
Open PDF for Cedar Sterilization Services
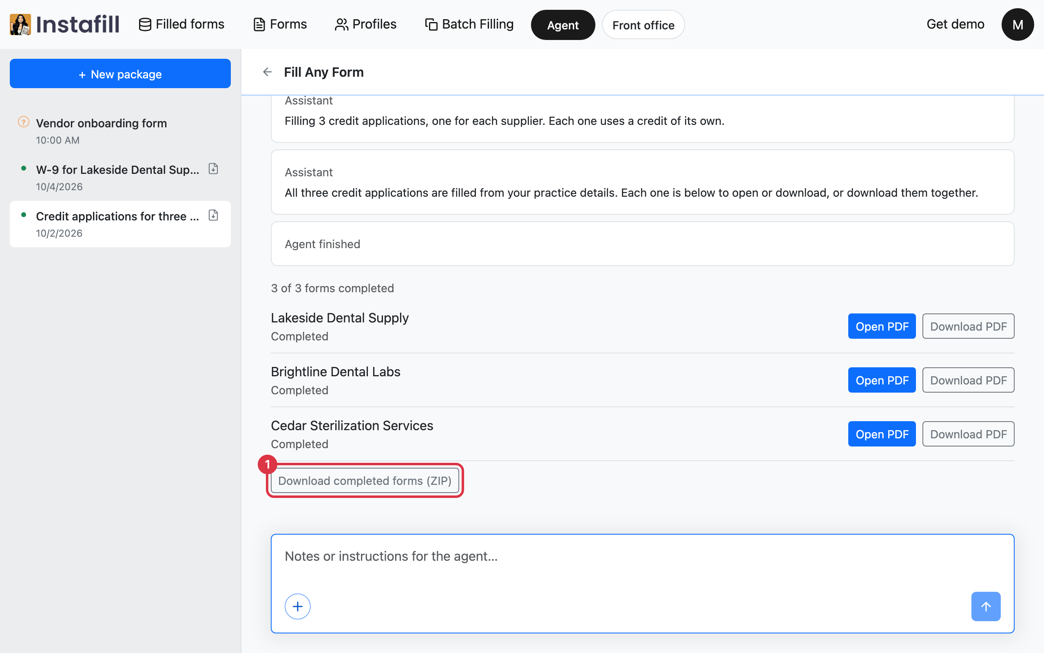881,434
